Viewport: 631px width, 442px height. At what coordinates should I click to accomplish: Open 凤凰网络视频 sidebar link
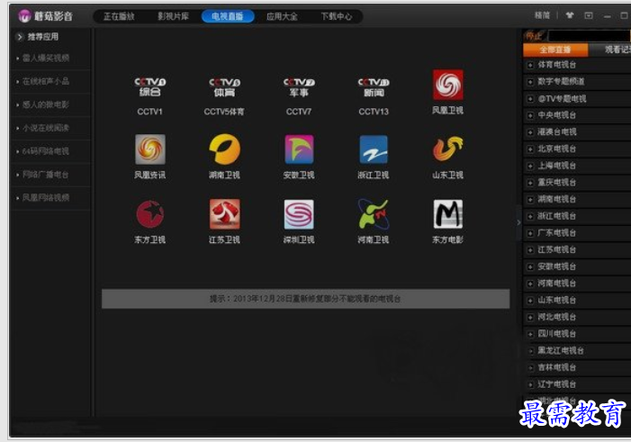46,198
